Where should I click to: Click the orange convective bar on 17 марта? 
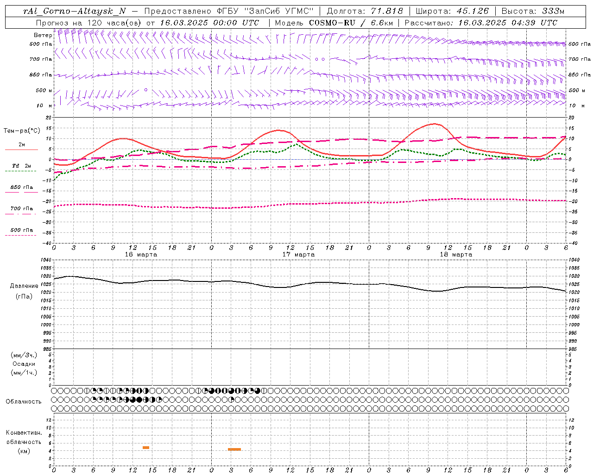234,449
